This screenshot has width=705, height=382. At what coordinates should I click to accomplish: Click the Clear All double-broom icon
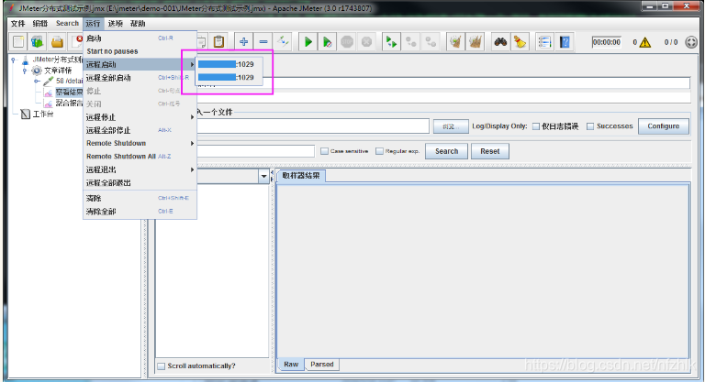coord(476,42)
